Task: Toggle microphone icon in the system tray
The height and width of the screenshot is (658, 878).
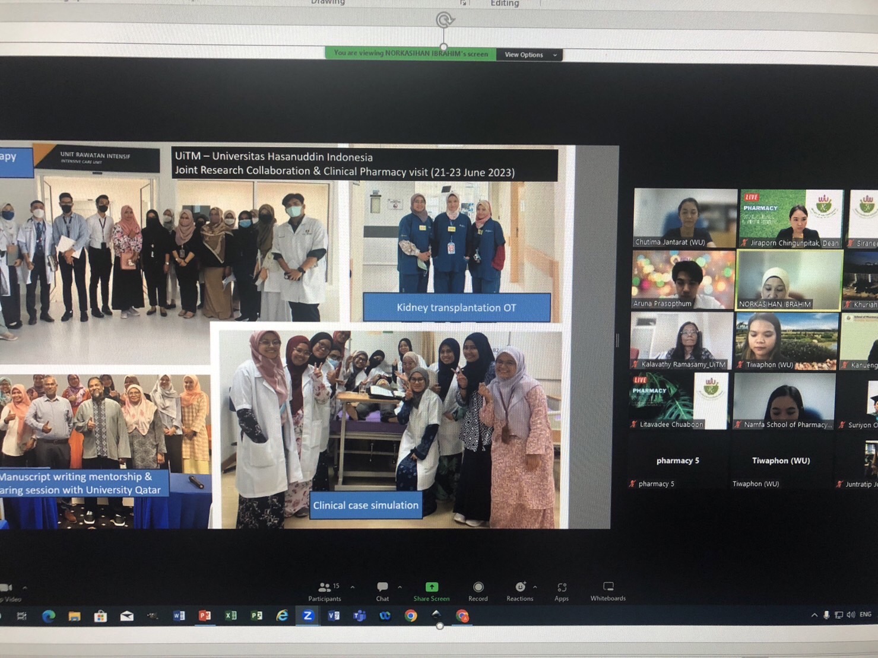Action: [x=826, y=615]
